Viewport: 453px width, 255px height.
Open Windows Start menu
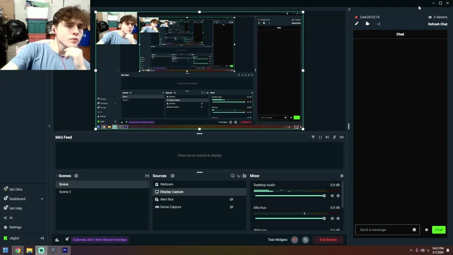coord(5,250)
